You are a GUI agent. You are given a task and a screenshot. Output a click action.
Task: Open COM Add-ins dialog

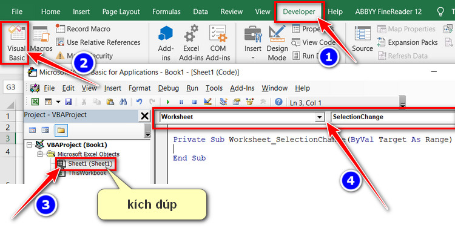point(218,43)
